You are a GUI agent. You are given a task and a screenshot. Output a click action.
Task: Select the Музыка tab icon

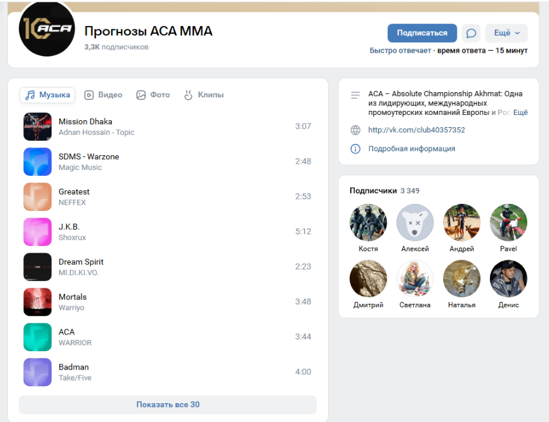pos(30,95)
